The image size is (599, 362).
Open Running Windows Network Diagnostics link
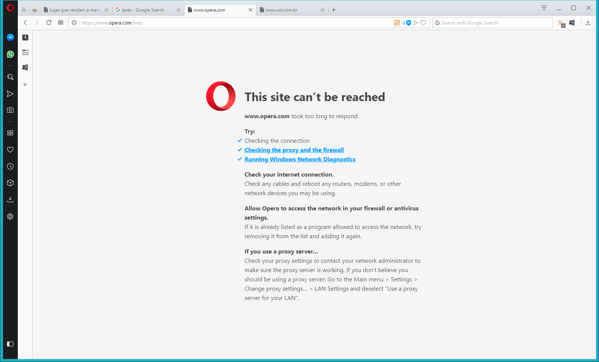[x=300, y=159]
